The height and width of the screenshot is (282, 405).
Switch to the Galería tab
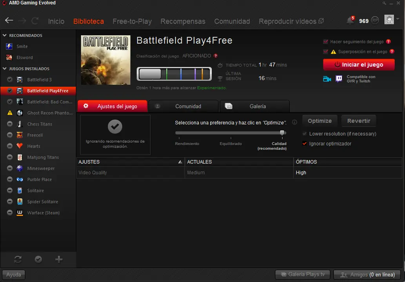point(254,106)
